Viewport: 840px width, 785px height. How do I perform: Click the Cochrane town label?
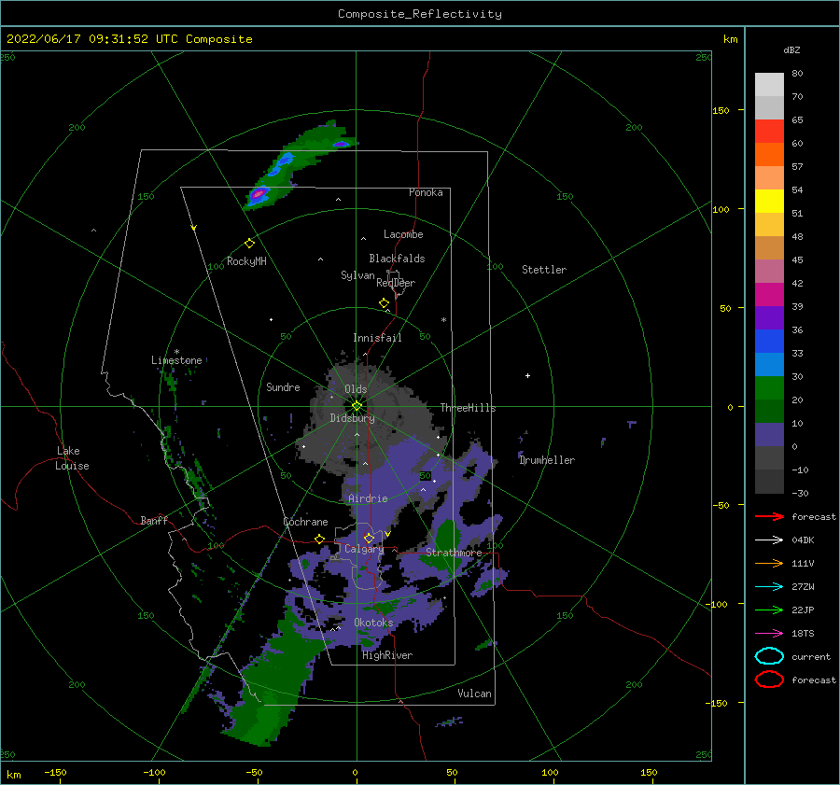(x=305, y=522)
